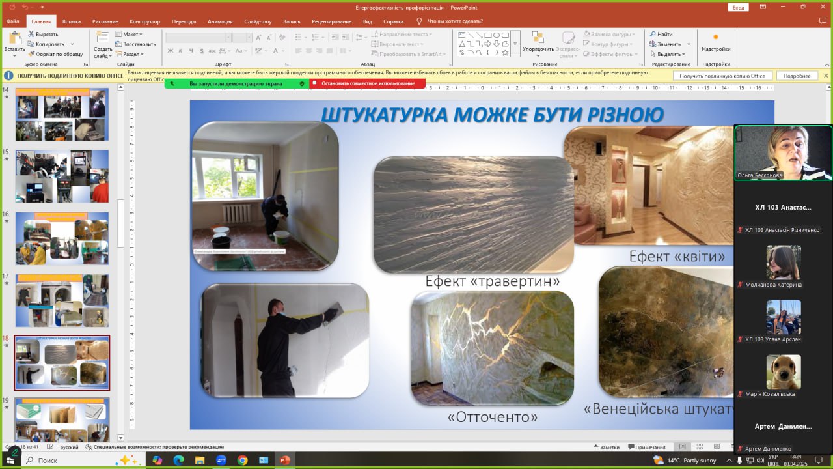The image size is (833, 469).
Task: Open the Макет layout dropdown
Action: [x=129, y=34]
